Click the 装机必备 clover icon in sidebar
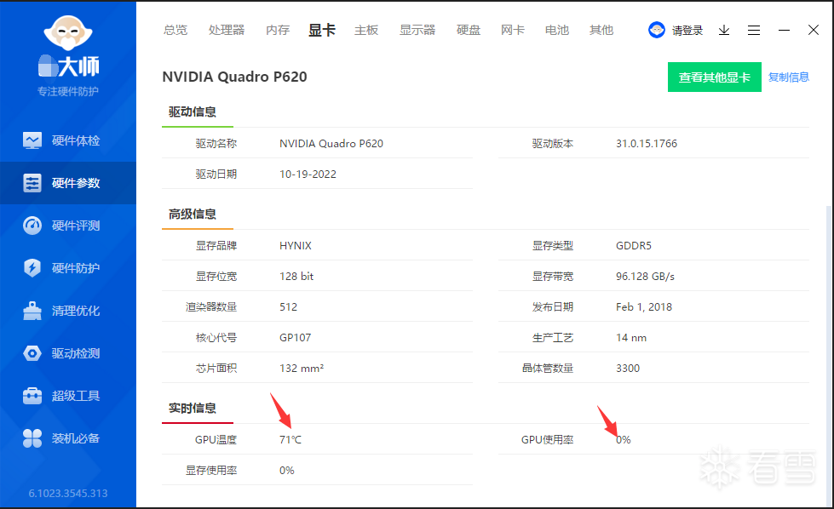 (x=32, y=438)
